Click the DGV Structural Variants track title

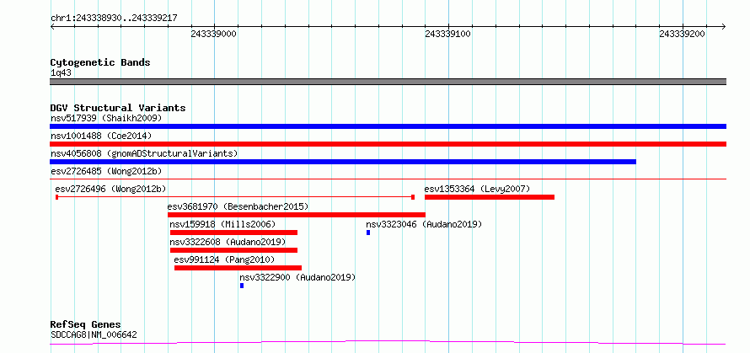click(118, 108)
